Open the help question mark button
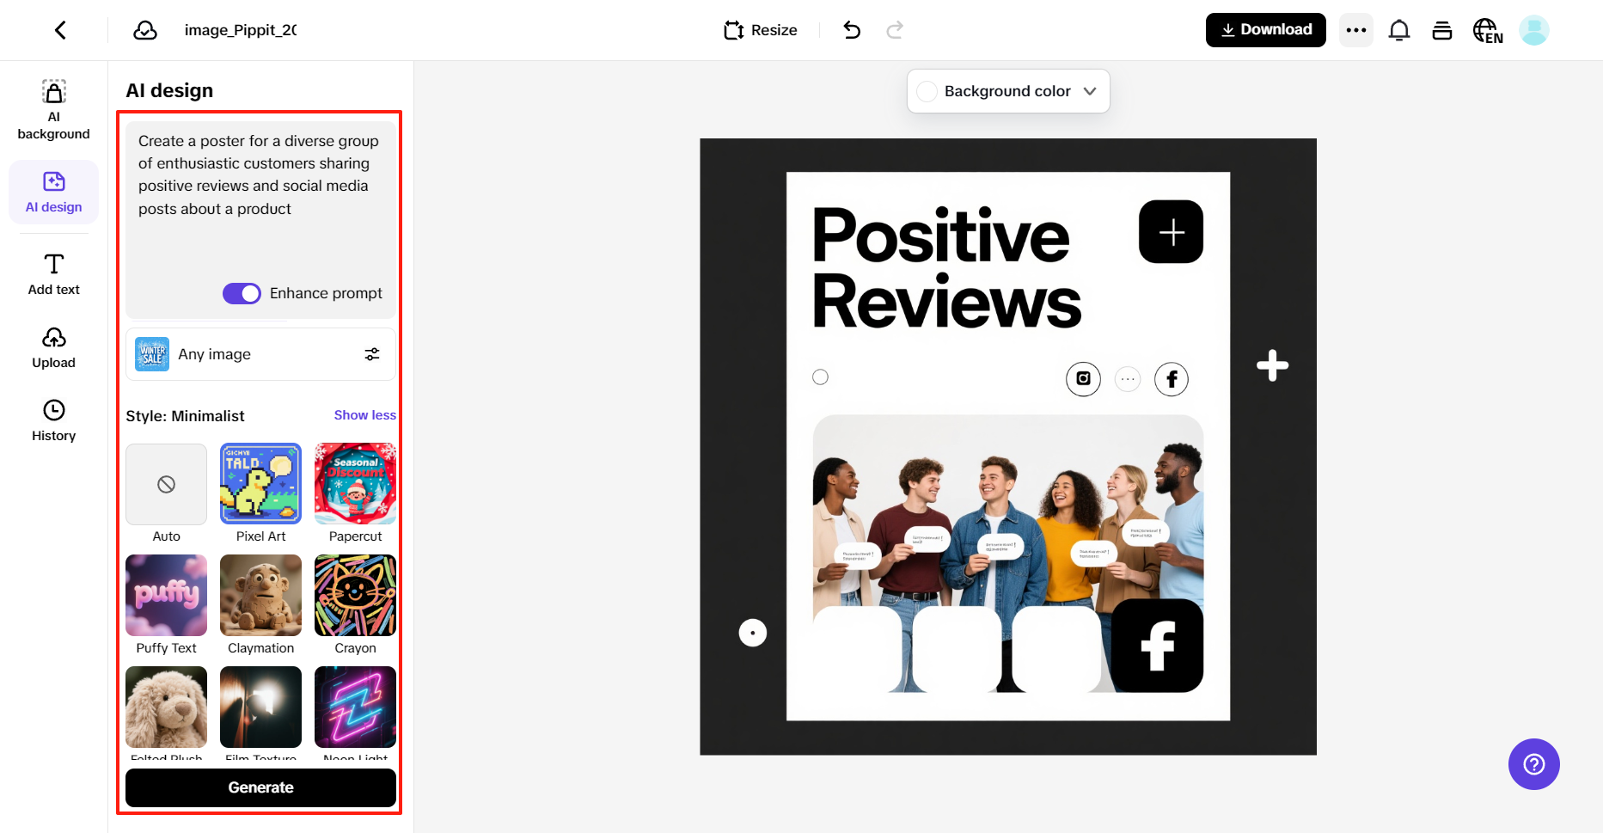The width and height of the screenshot is (1603, 833). (x=1534, y=764)
